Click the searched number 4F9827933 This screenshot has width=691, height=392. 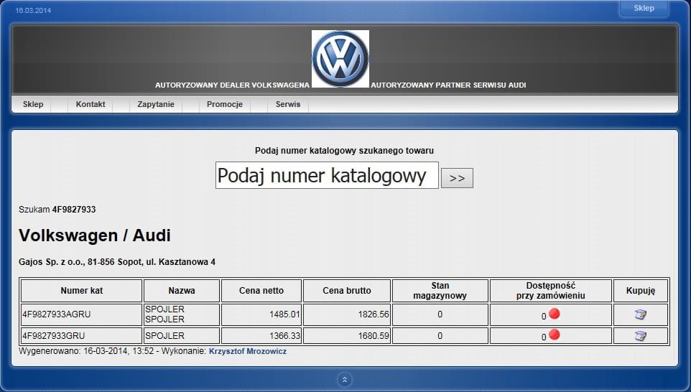pos(73,210)
